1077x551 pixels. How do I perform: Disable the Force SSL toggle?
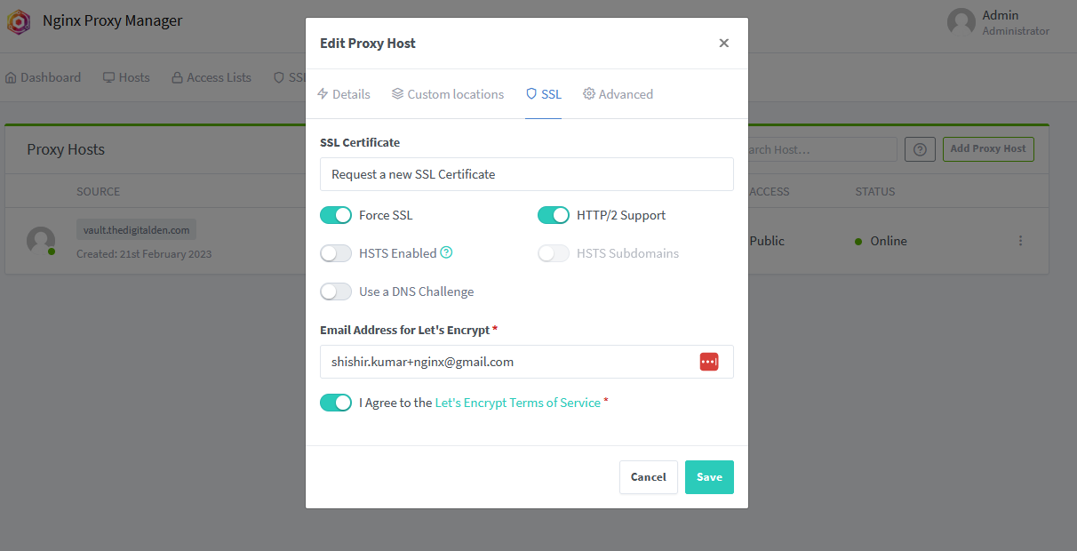click(x=336, y=214)
